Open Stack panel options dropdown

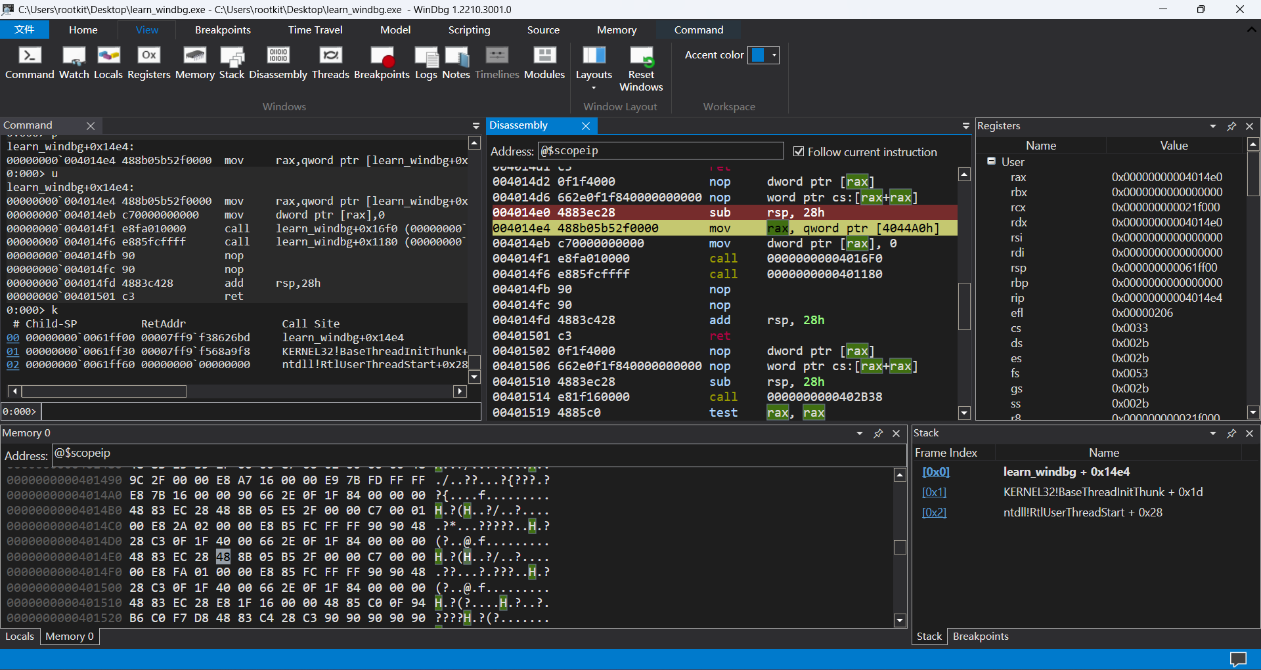tap(1213, 433)
